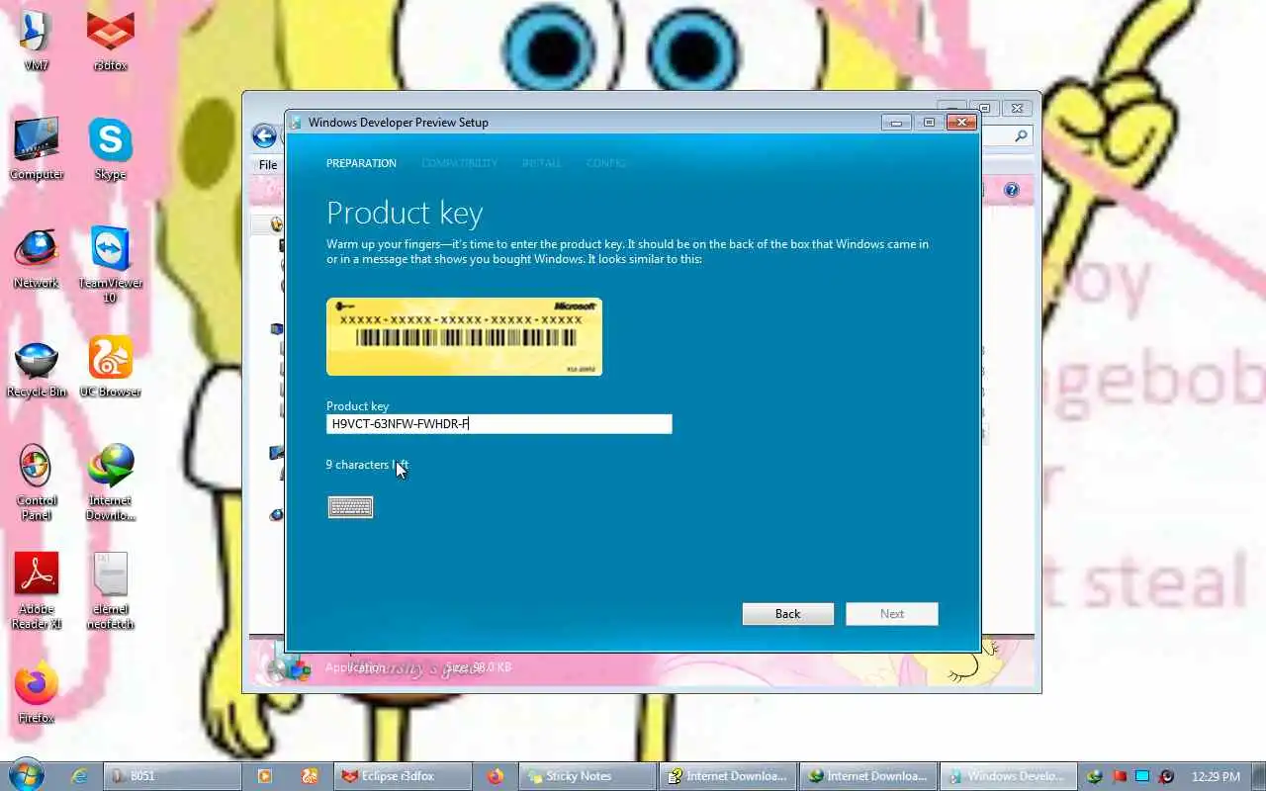Open Computer desktop icon
The image size is (1266, 791).
pyautogui.click(x=37, y=149)
